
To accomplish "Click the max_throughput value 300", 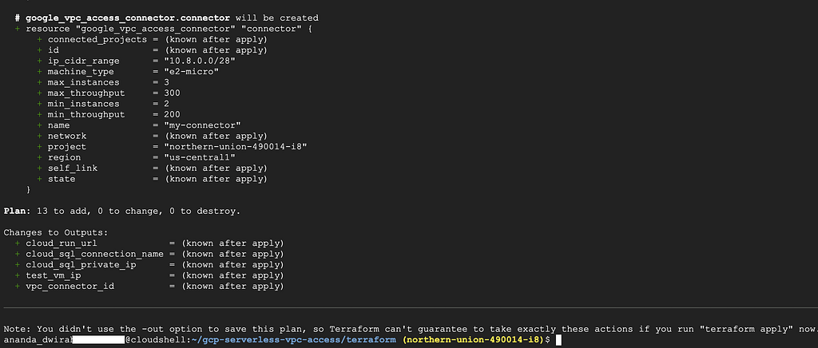I will click(x=172, y=93).
